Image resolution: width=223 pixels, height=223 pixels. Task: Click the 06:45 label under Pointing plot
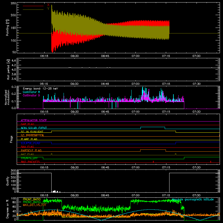coord(105,56)
